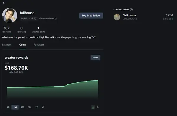
Task: Select the 1W time range
Action: click(x=15, y=107)
